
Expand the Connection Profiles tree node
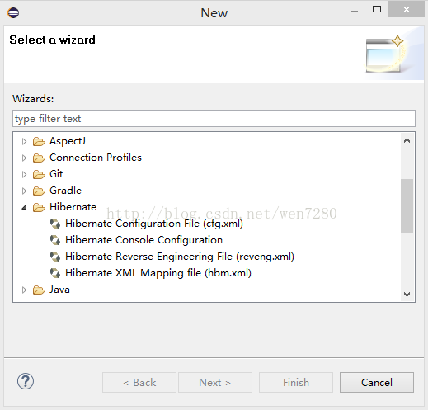pyautogui.click(x=24, y=158)
